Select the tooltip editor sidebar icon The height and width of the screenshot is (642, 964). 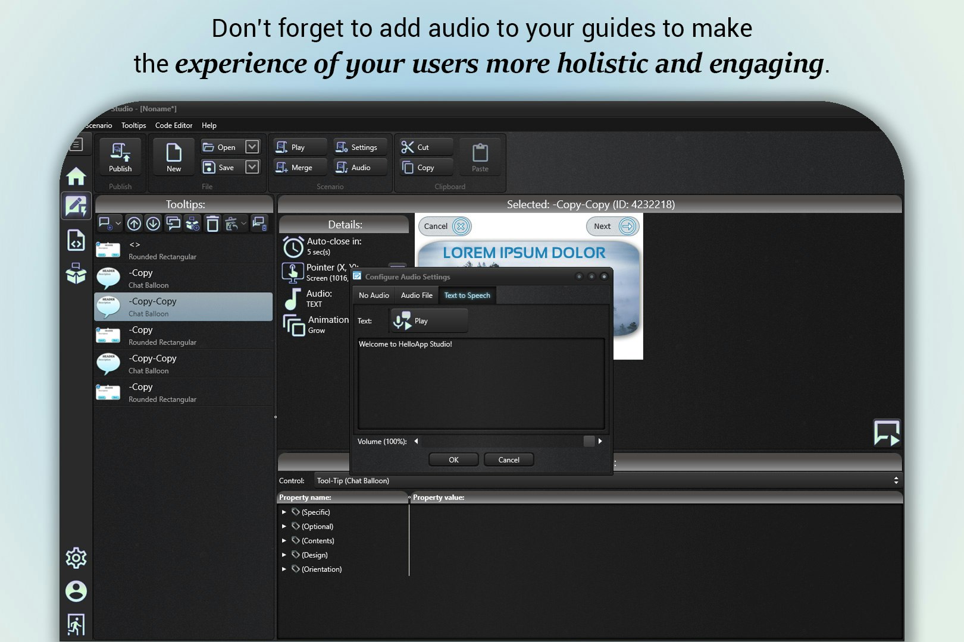tap(76, 206)
